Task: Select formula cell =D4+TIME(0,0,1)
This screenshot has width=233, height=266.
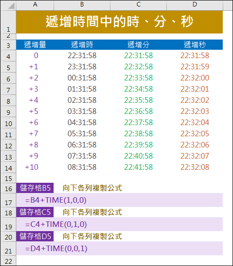Action: coord(119,248)
